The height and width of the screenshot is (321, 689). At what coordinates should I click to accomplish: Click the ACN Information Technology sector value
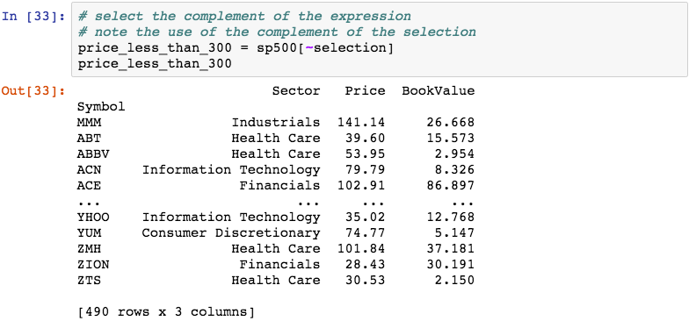tap(230, 170)
